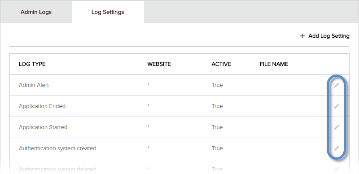Click True value in Application Started row

(217, 127)
